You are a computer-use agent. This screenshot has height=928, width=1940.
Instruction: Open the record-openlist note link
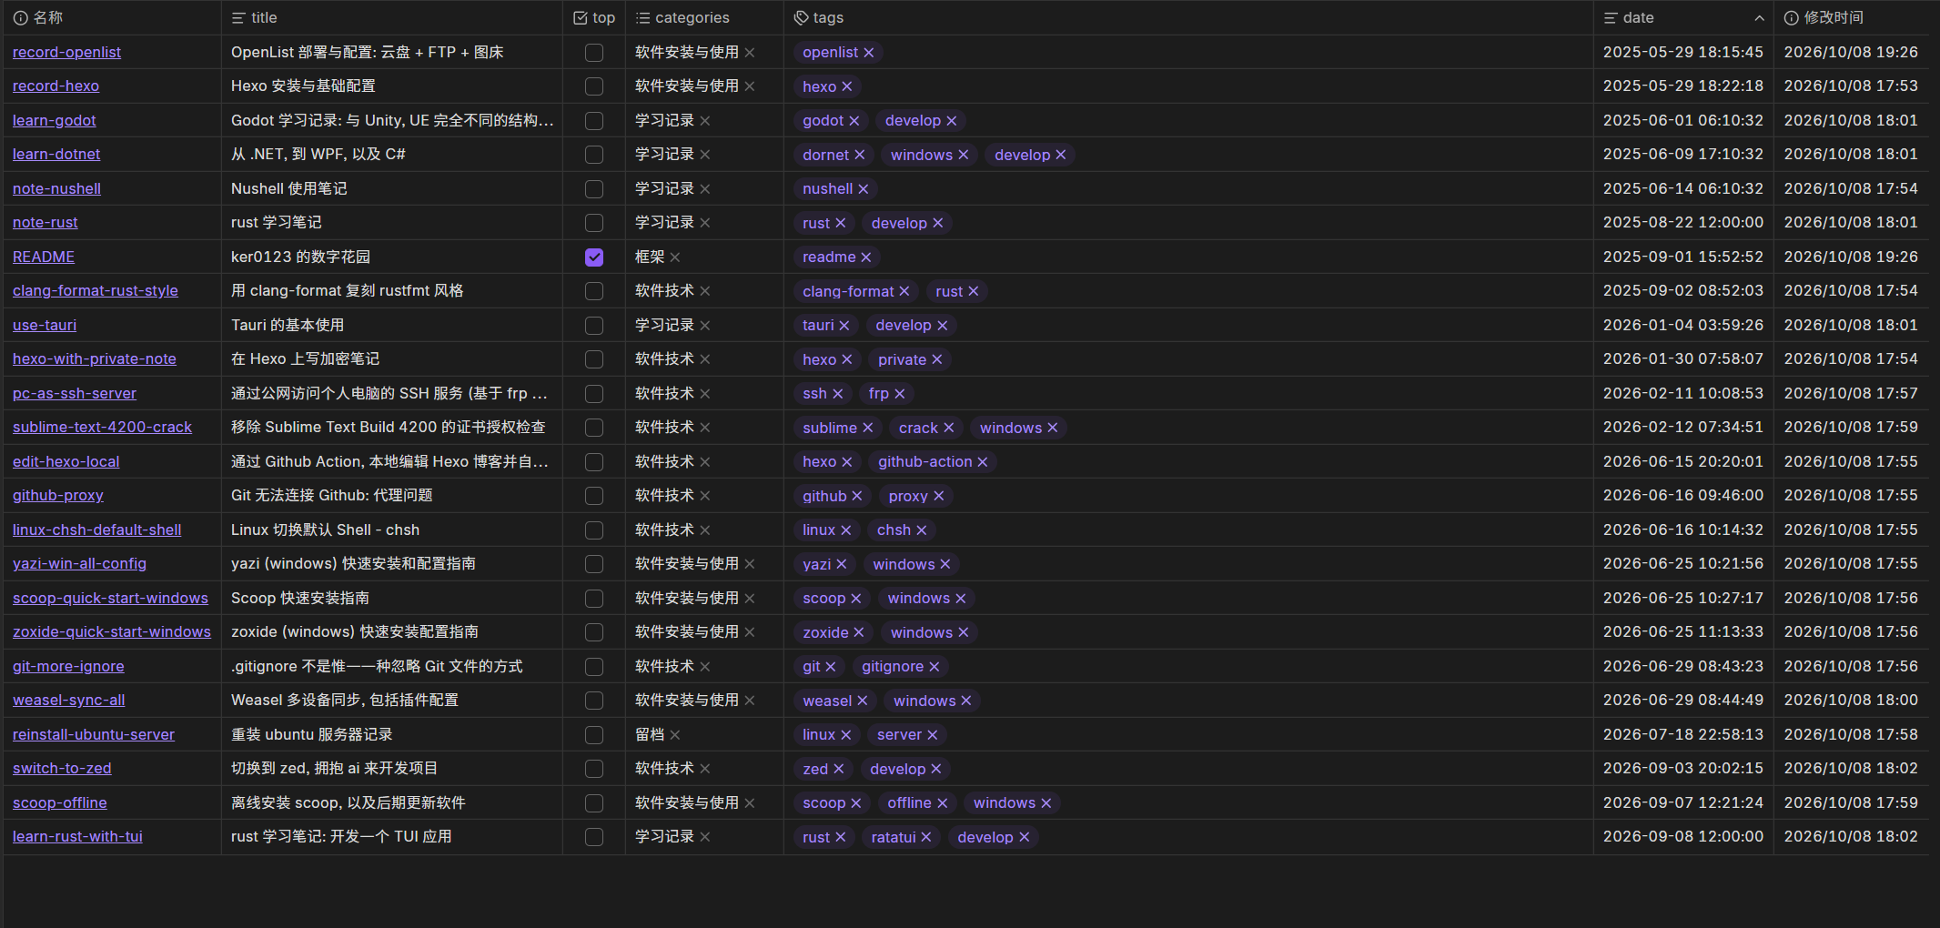66,53
